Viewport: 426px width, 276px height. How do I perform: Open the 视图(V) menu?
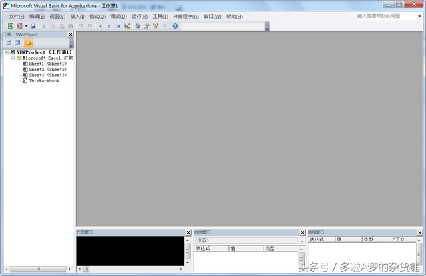coord(57,17)
